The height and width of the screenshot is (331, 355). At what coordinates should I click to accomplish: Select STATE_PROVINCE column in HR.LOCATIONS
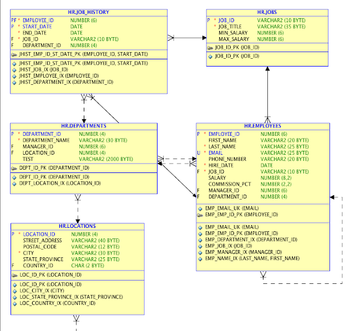point(43,259)
